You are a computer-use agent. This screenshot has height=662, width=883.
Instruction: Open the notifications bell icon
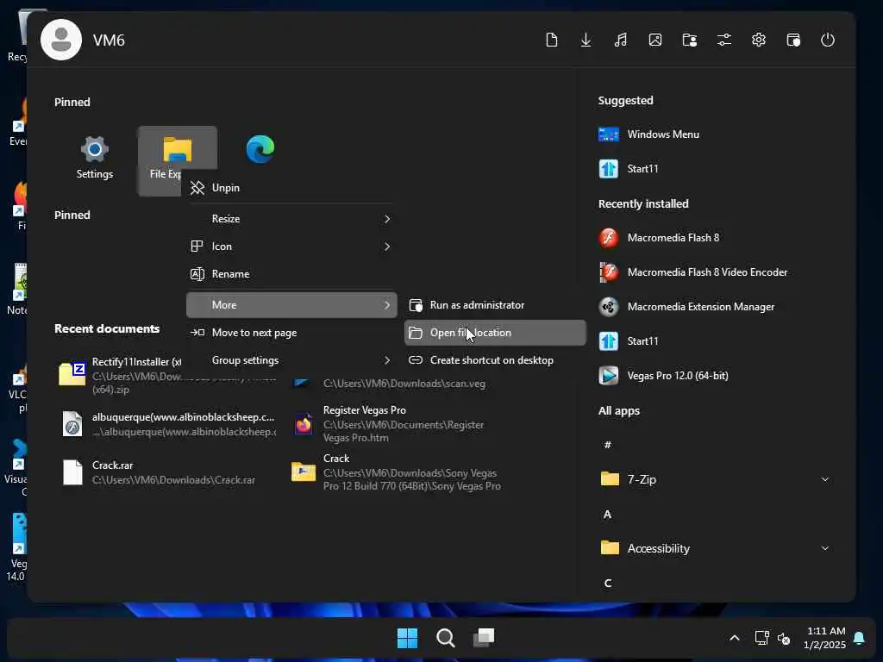859,637
